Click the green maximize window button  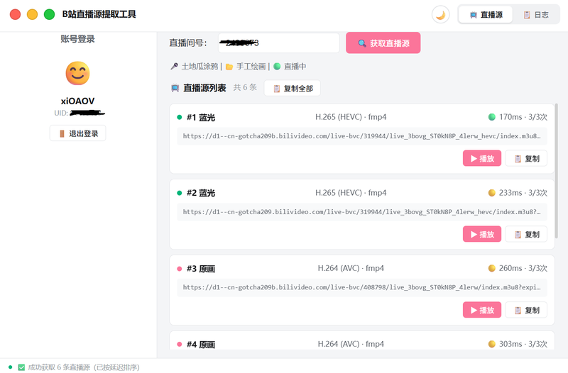pos(49,14)
